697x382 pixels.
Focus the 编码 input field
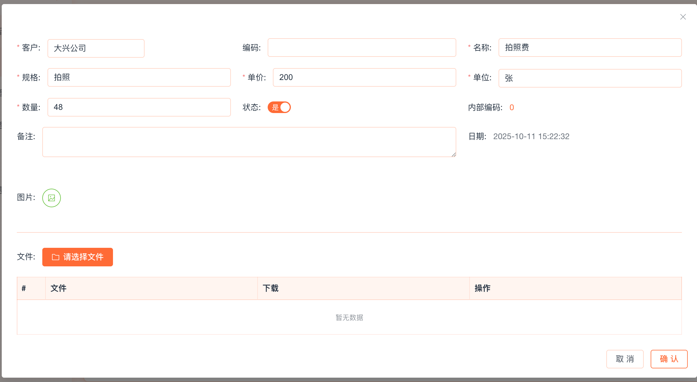pos(362,48)
